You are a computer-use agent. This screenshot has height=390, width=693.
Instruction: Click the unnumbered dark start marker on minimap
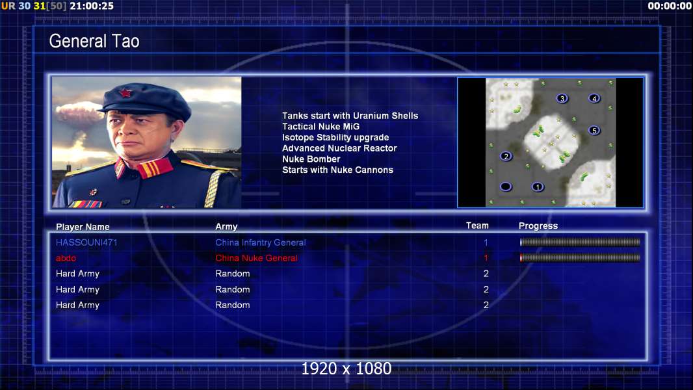click(506, 187)
